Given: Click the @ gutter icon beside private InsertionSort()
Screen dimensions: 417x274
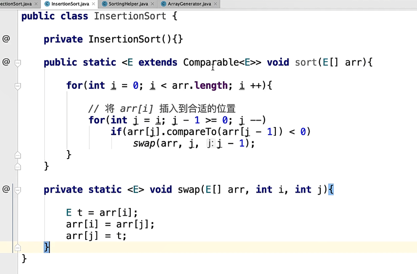Looking at the screenshot, I should click(x=6, y=39).
